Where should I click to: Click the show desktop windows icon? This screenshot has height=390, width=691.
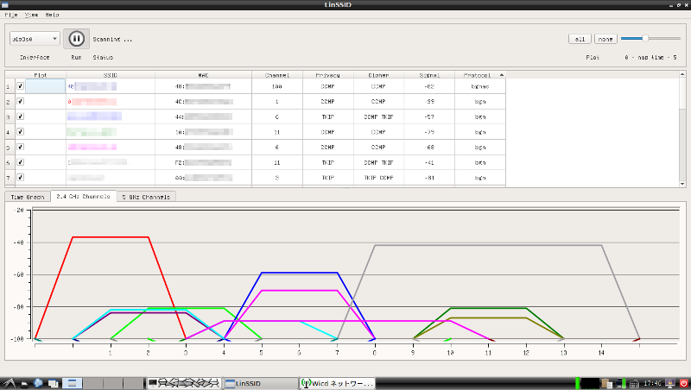point(54,383)
